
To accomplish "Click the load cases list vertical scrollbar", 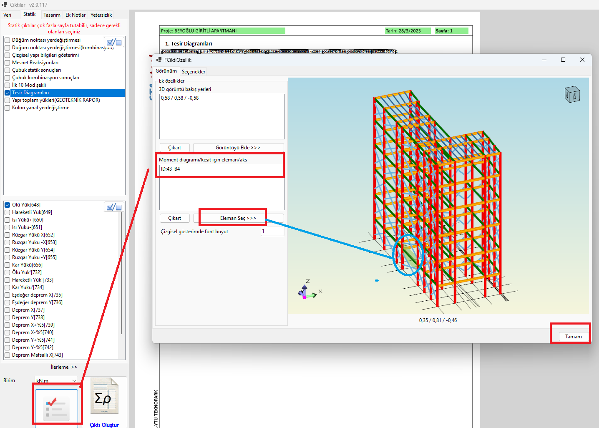I will [x=121, y=271].
